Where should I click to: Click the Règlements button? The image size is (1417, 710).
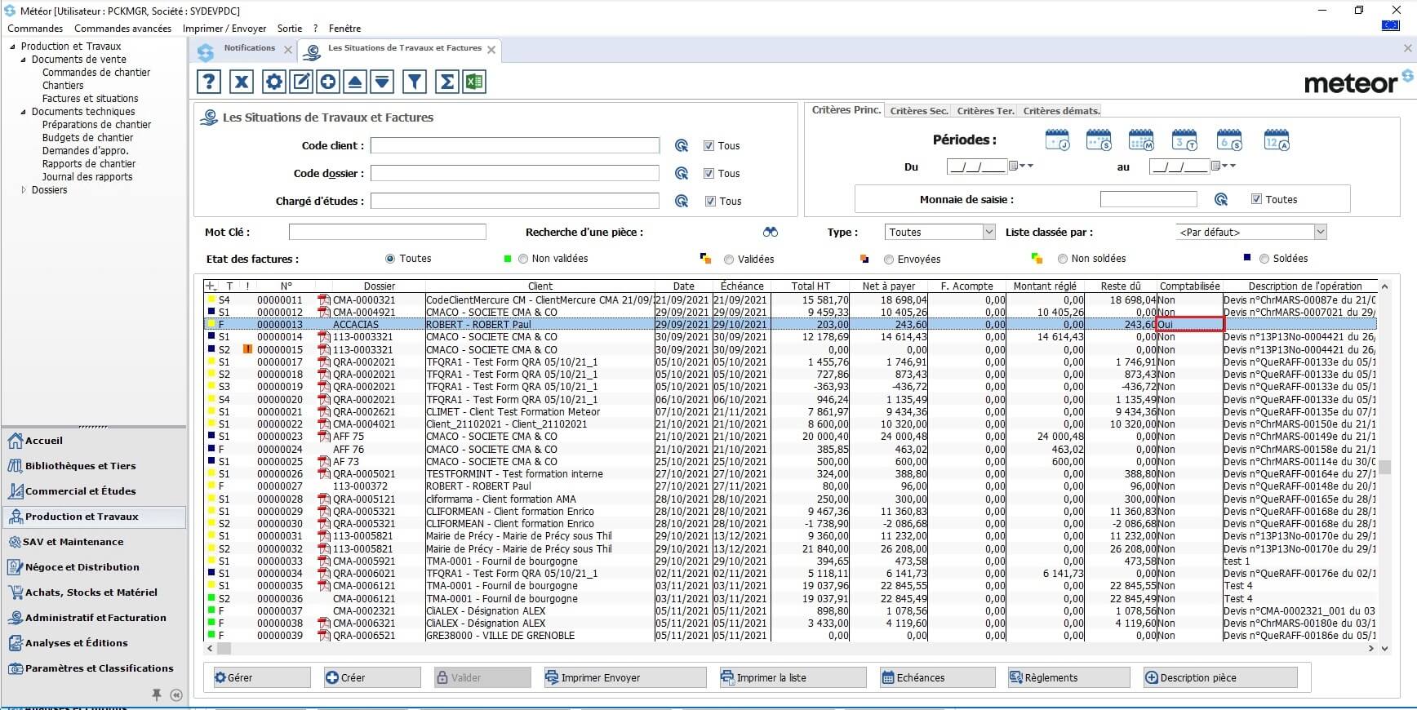pyautogui.click(x=1069, y=677)
